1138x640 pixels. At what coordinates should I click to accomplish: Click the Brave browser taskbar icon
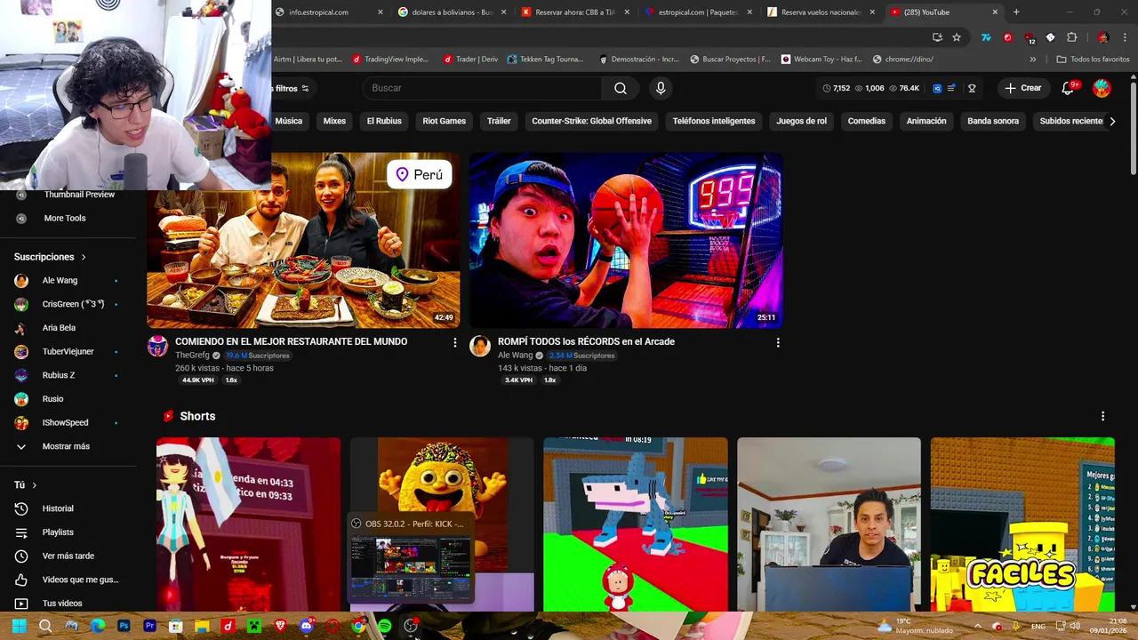(x=281, y=626)
